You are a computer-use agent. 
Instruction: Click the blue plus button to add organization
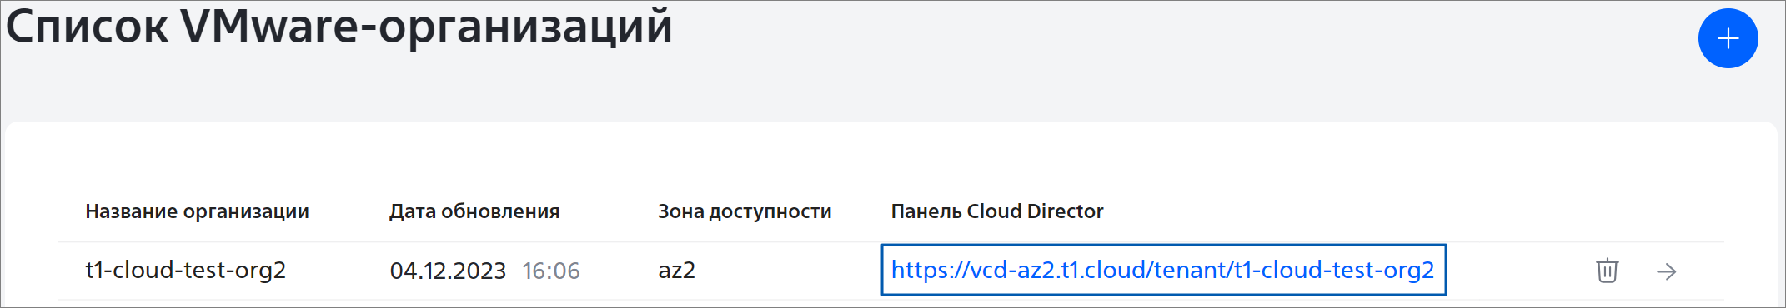click(1728, 38)
